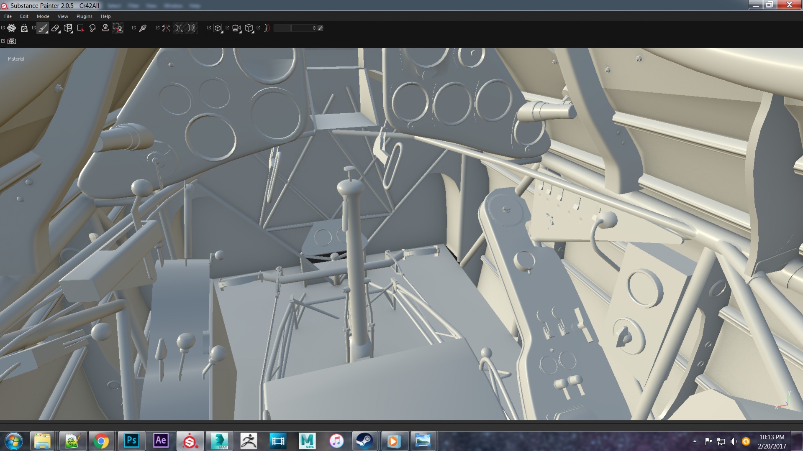This screenshot has width=803, height=451.
Task: Select the Smudge tool
Action: tap(92, 28)
